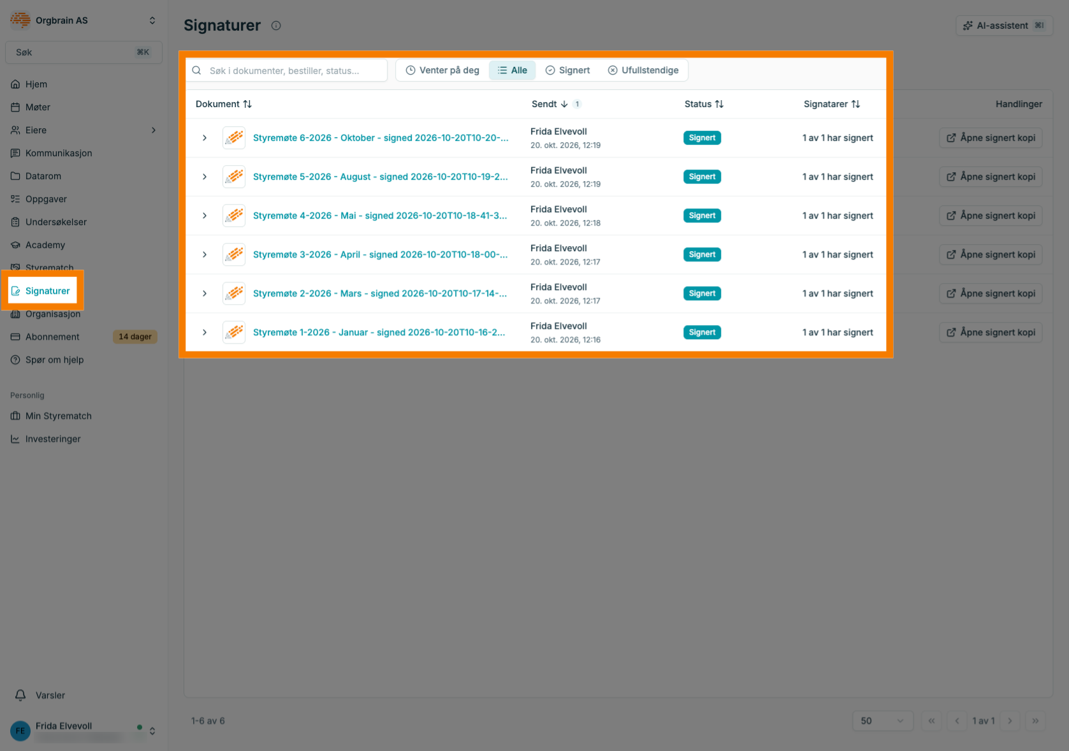Expand row Styremøte 6-2026 - Oktober

[205, 138]
